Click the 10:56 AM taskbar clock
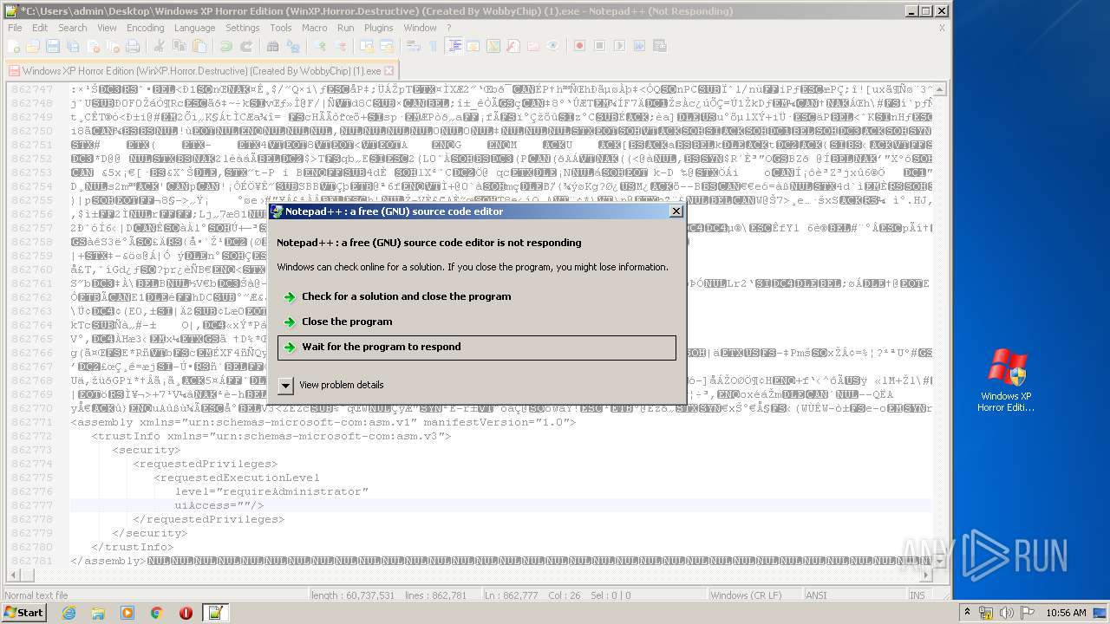This screenshot has width=1110, height=624. click(x=1066, y=613)
